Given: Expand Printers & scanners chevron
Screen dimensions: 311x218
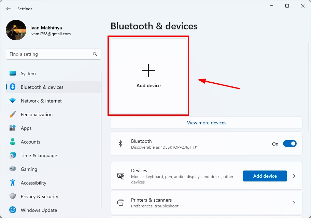Looking at the screenshot, I should pyautogui.click(x=294, y=203).
